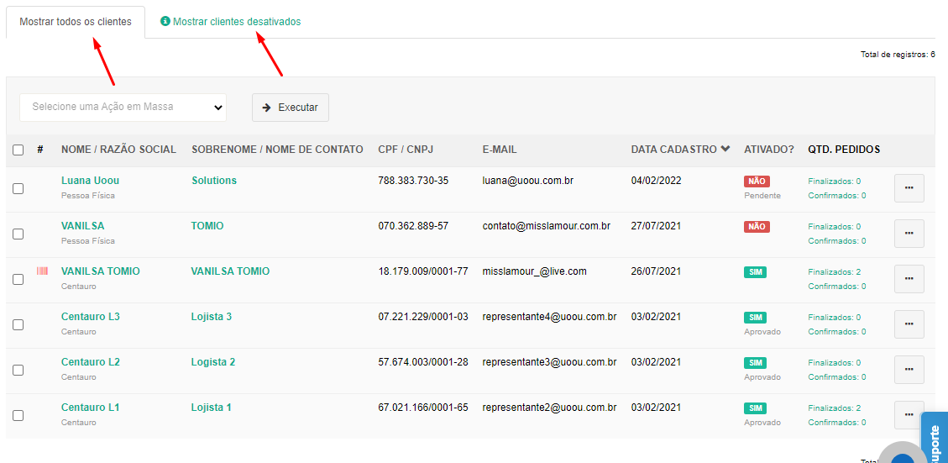Open the Mostrar todos os clientes tab
This screenshot has width=948, height=463.
(x=76, y=22)
